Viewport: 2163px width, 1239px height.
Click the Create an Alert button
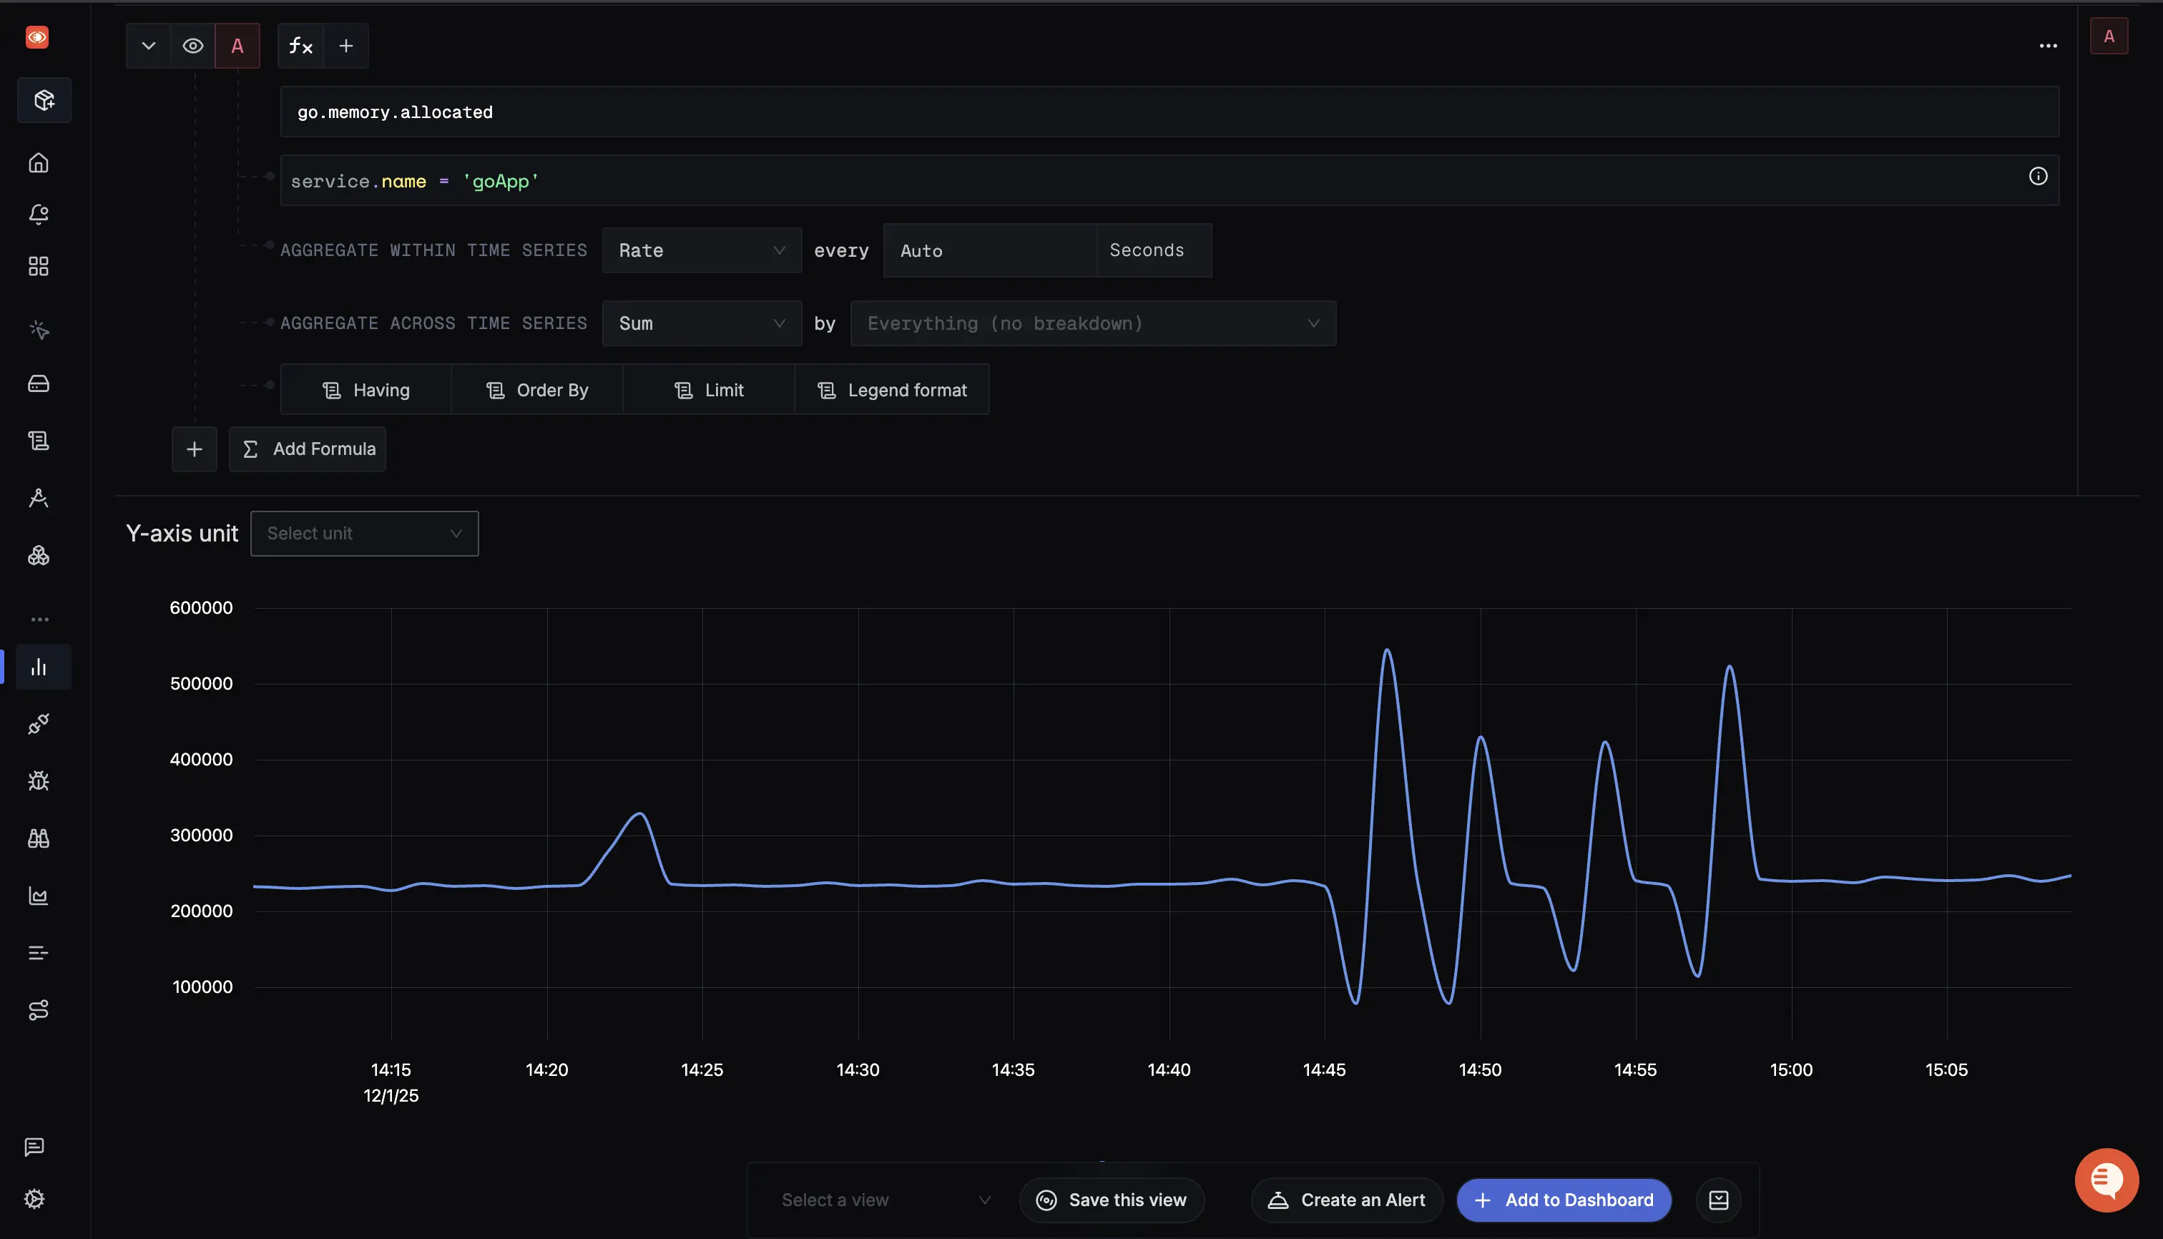1346,1200
